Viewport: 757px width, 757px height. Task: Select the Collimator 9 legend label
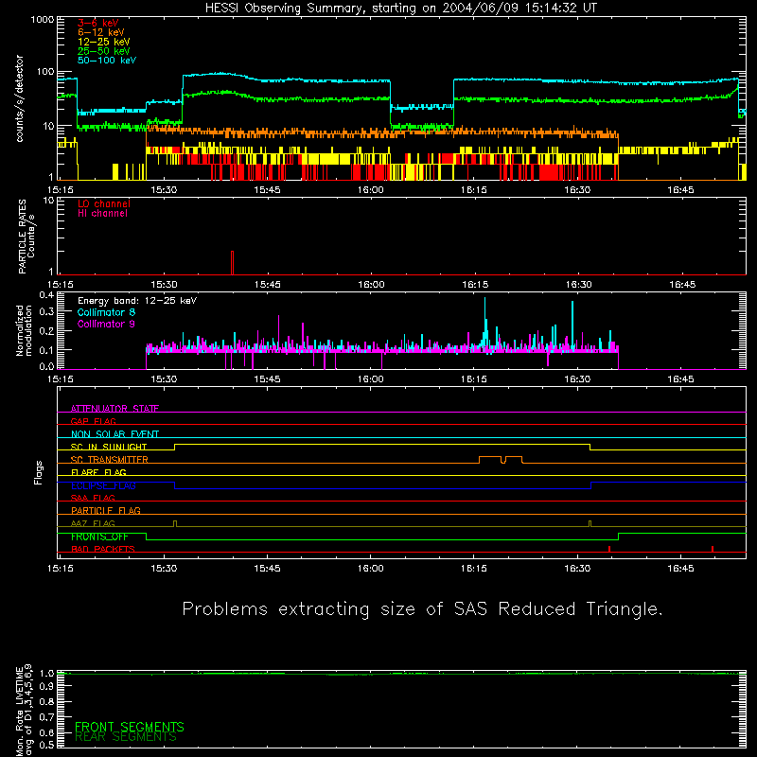[x=106, y=324]
